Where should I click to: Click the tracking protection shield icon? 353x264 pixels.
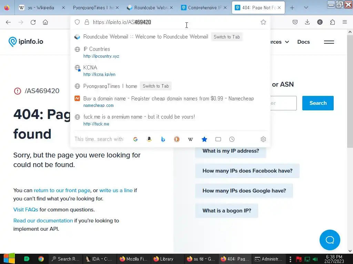pos(77,22)
